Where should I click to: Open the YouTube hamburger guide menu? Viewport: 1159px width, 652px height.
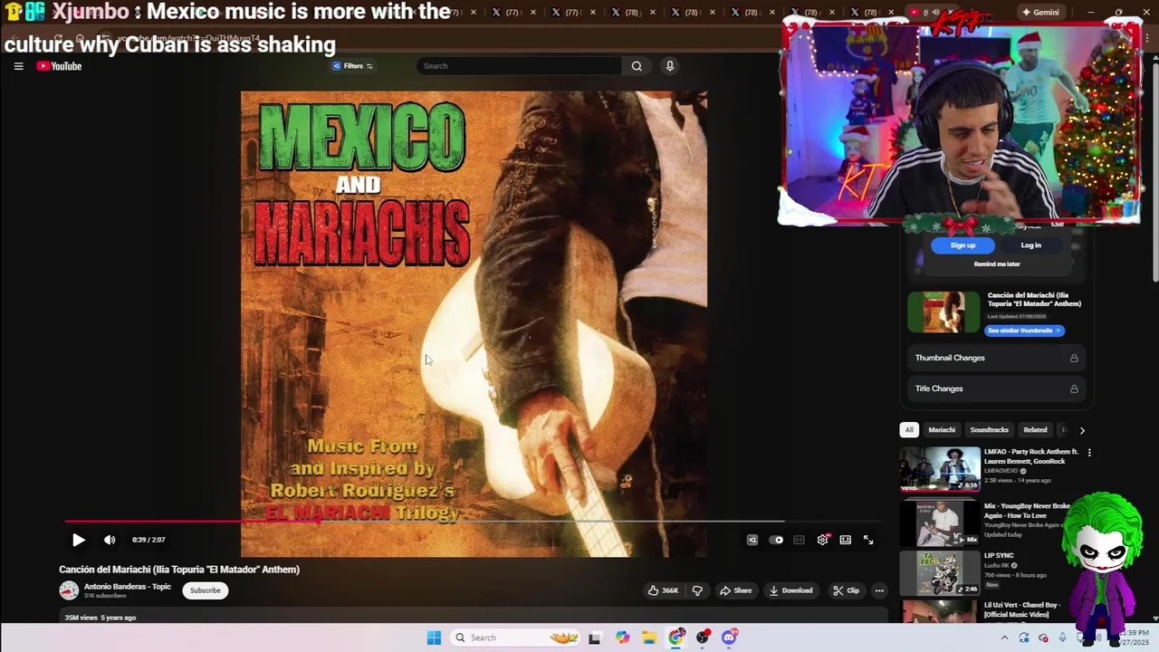pyautogui.click(x=18, y=66)
